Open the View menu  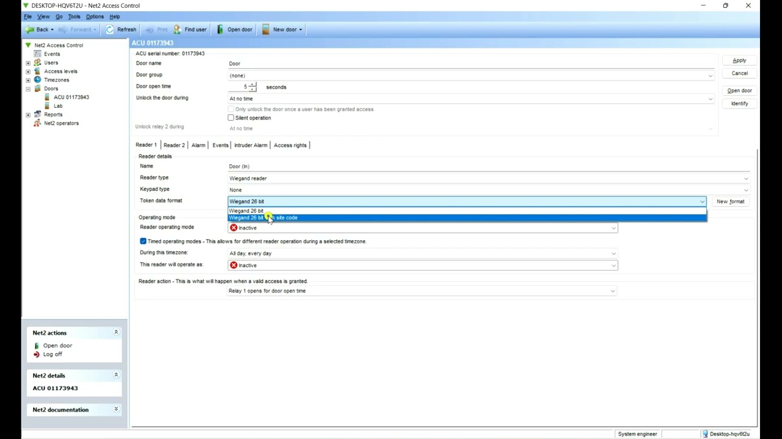pos(43,16)
